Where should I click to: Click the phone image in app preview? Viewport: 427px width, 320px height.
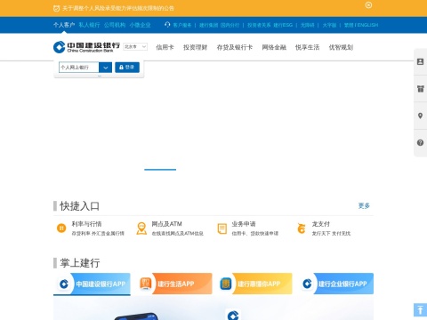136,316
